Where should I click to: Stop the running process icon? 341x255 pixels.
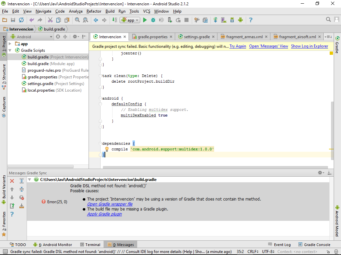pyautogui.click(x=186, y=20)
